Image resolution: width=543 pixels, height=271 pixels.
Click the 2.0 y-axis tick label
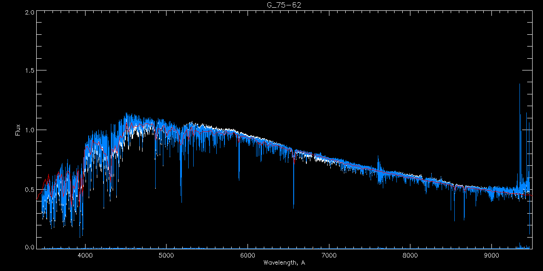point(29,12)
